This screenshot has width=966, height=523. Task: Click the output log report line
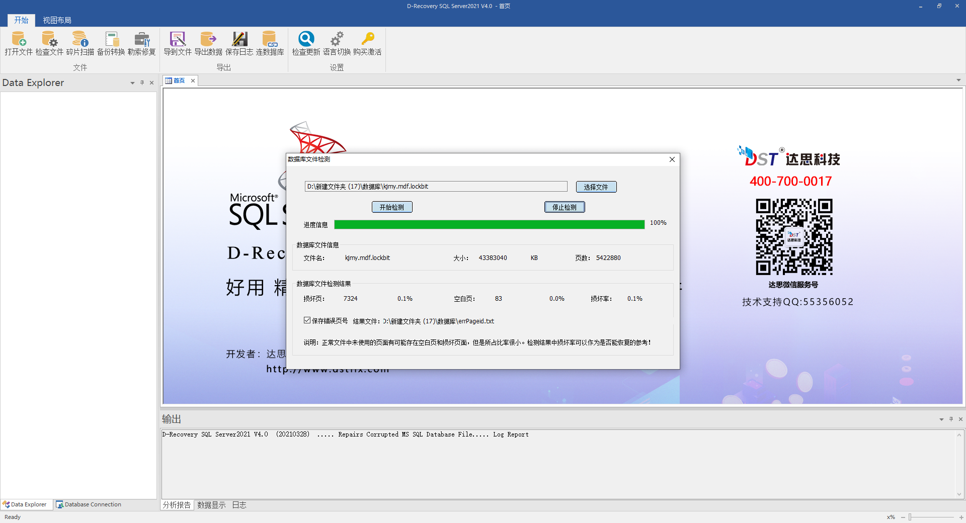point(345,434)
